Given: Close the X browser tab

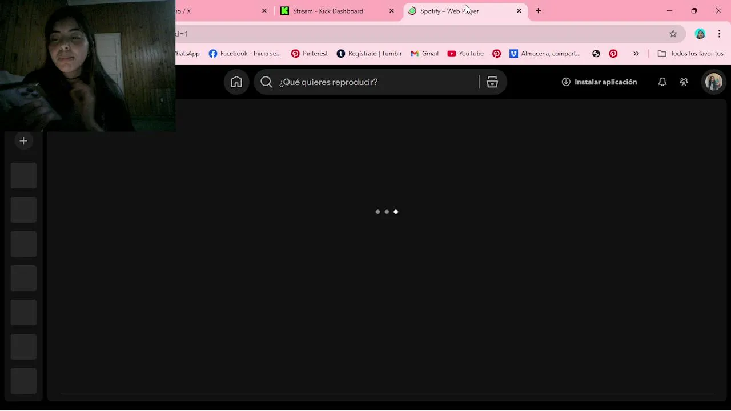Looking at the screenshot, I should pos(264,11).
